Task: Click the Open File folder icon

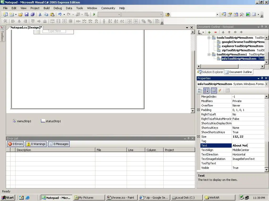Action: (x=20, y=15)
